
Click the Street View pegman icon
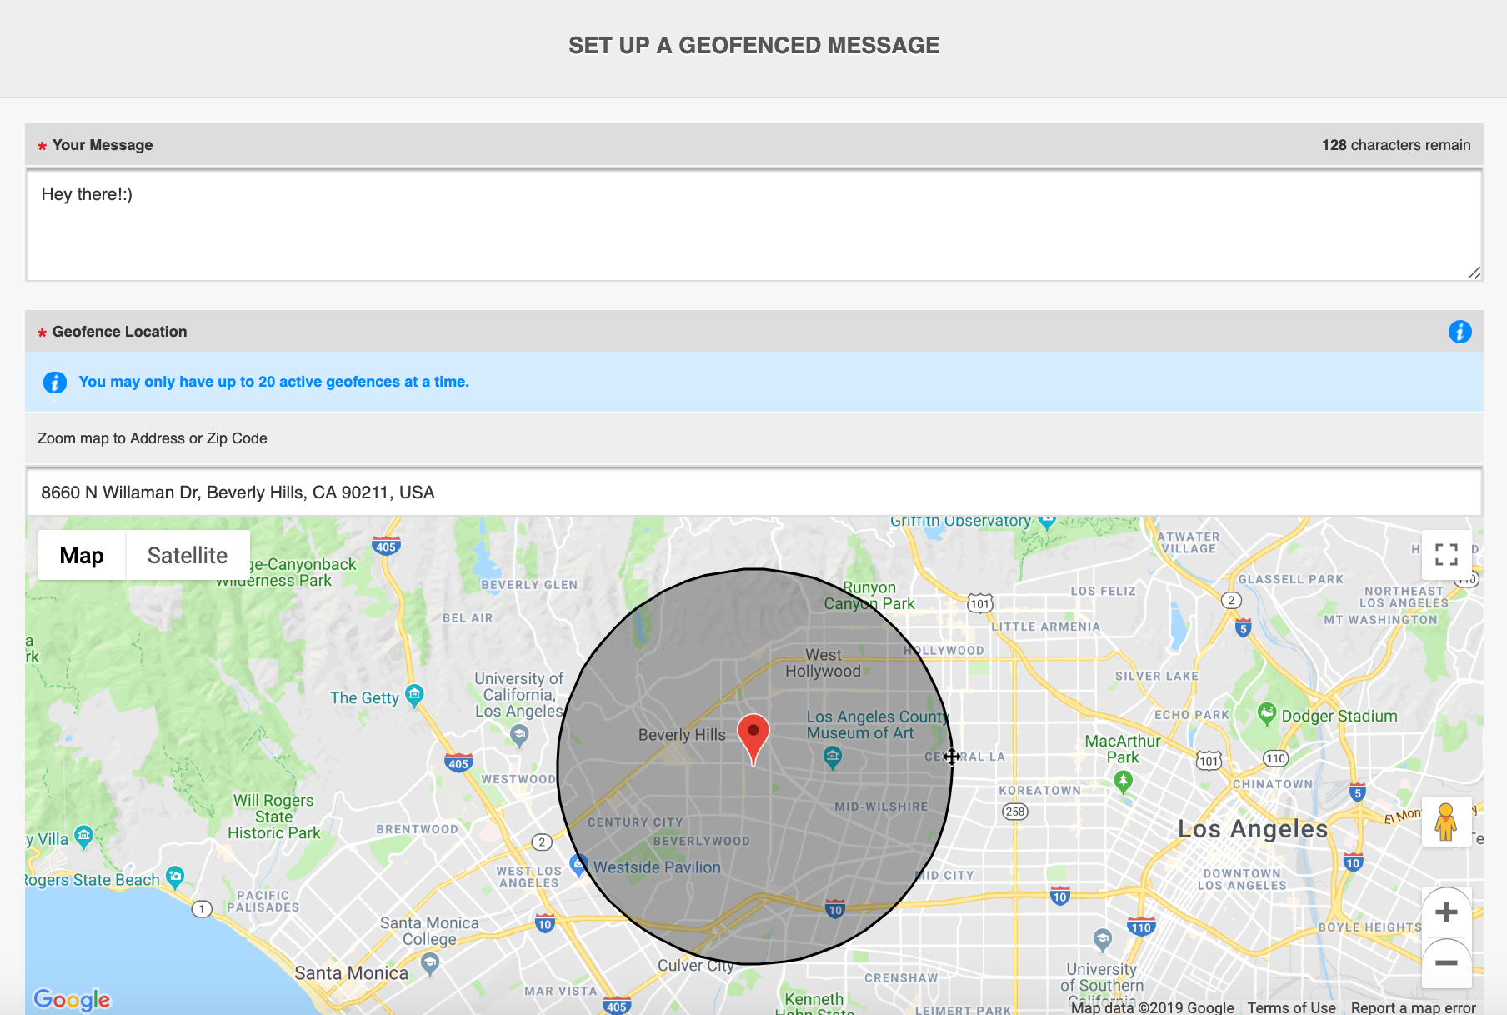[x=1446, y=822]
